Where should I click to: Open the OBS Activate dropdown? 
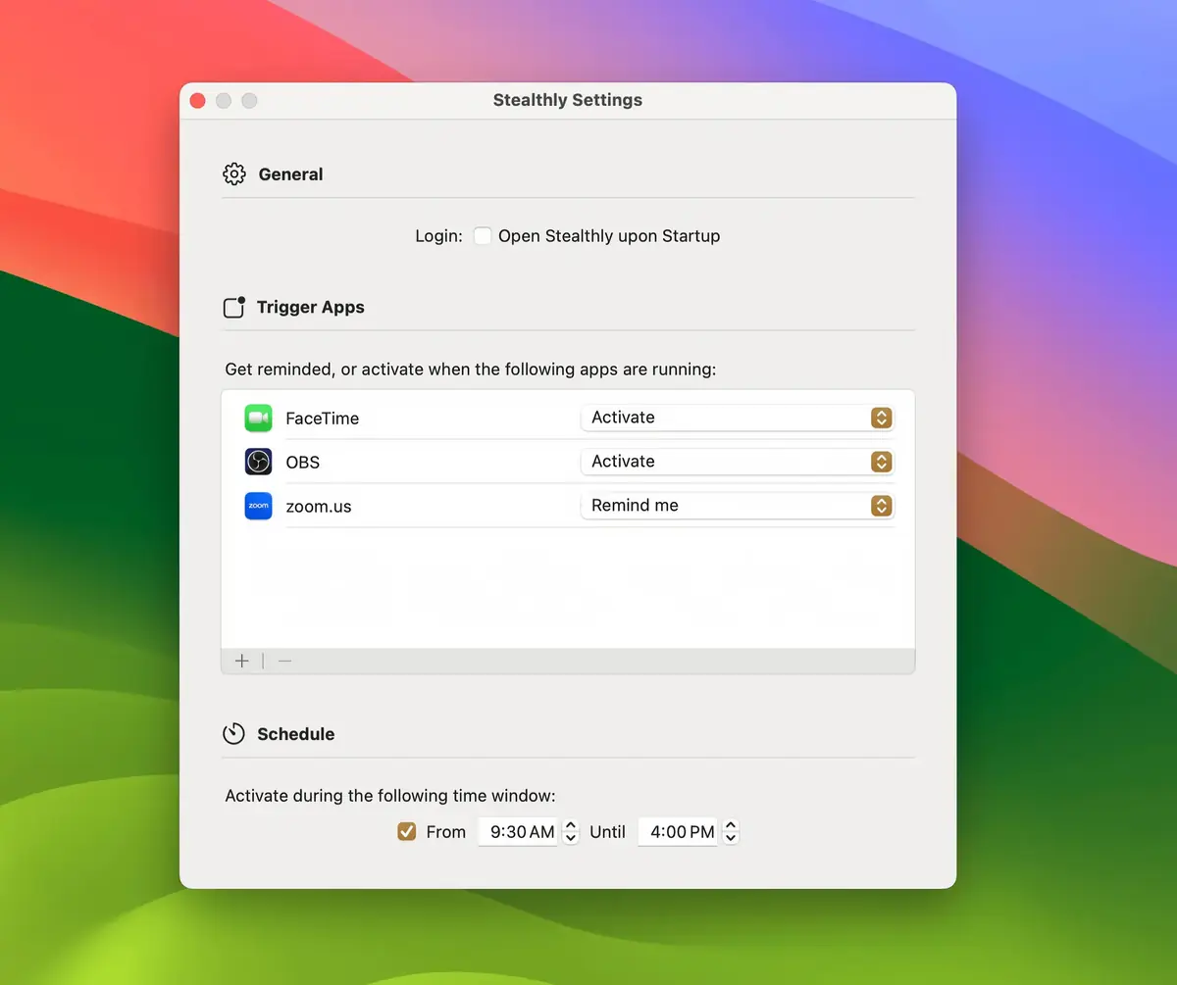[737, 462]
